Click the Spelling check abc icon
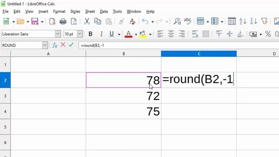This screenshot has height=157, width=279. click(x=187, y=21)
